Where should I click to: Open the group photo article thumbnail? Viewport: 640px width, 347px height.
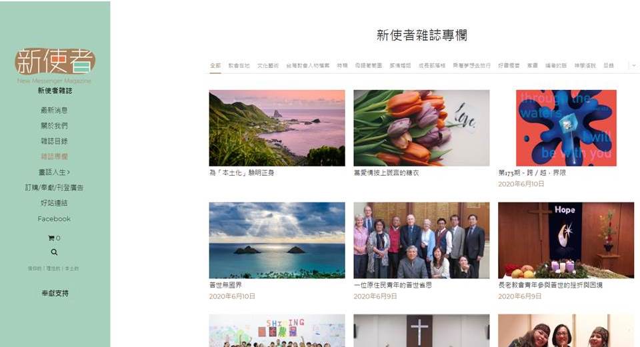click(x=421, y=240)
